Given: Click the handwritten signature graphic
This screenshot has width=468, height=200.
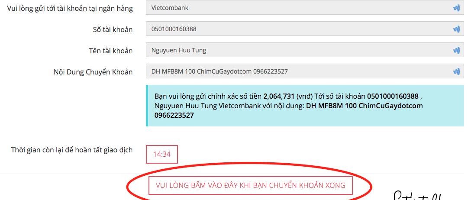Looking at the screenshot, I should [x=417, y=196].
